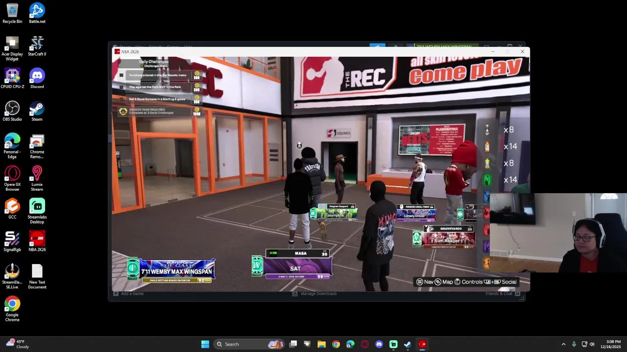Click the Season Pass Required challenge row
This screenshot has width=627, height=352.
(160, 111)
